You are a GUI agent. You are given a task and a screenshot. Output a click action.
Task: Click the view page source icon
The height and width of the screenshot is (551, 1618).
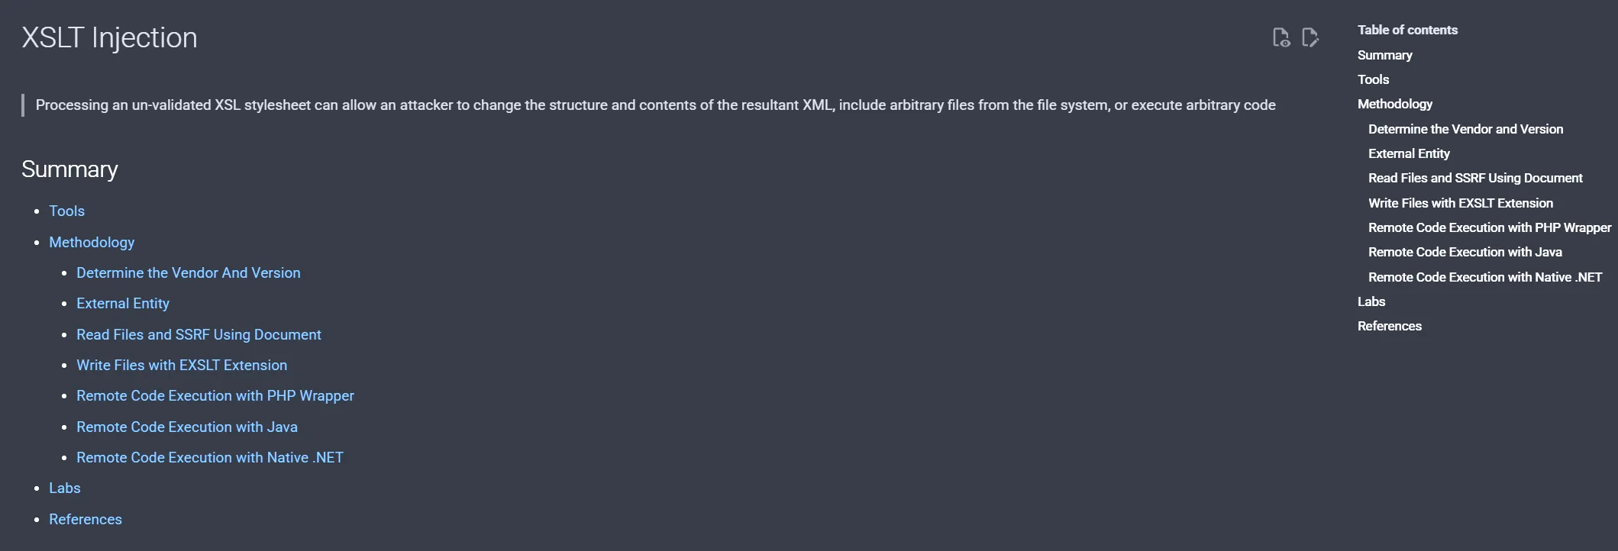pos(1281,37)
